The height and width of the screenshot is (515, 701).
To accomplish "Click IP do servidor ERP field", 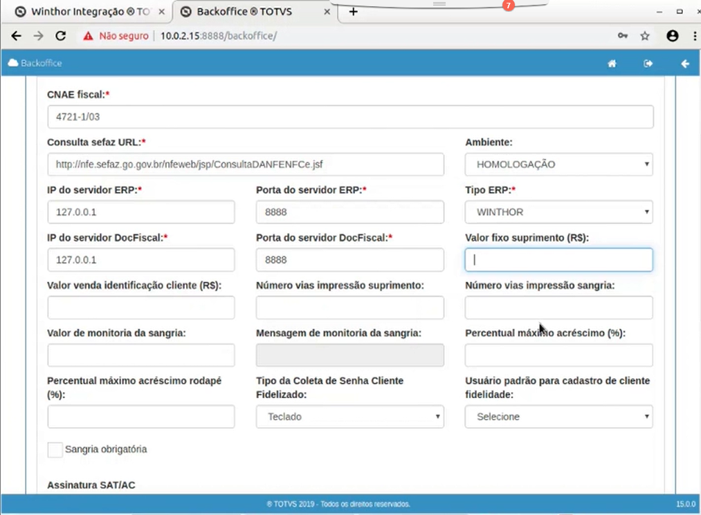I will [x=141, y=212].
